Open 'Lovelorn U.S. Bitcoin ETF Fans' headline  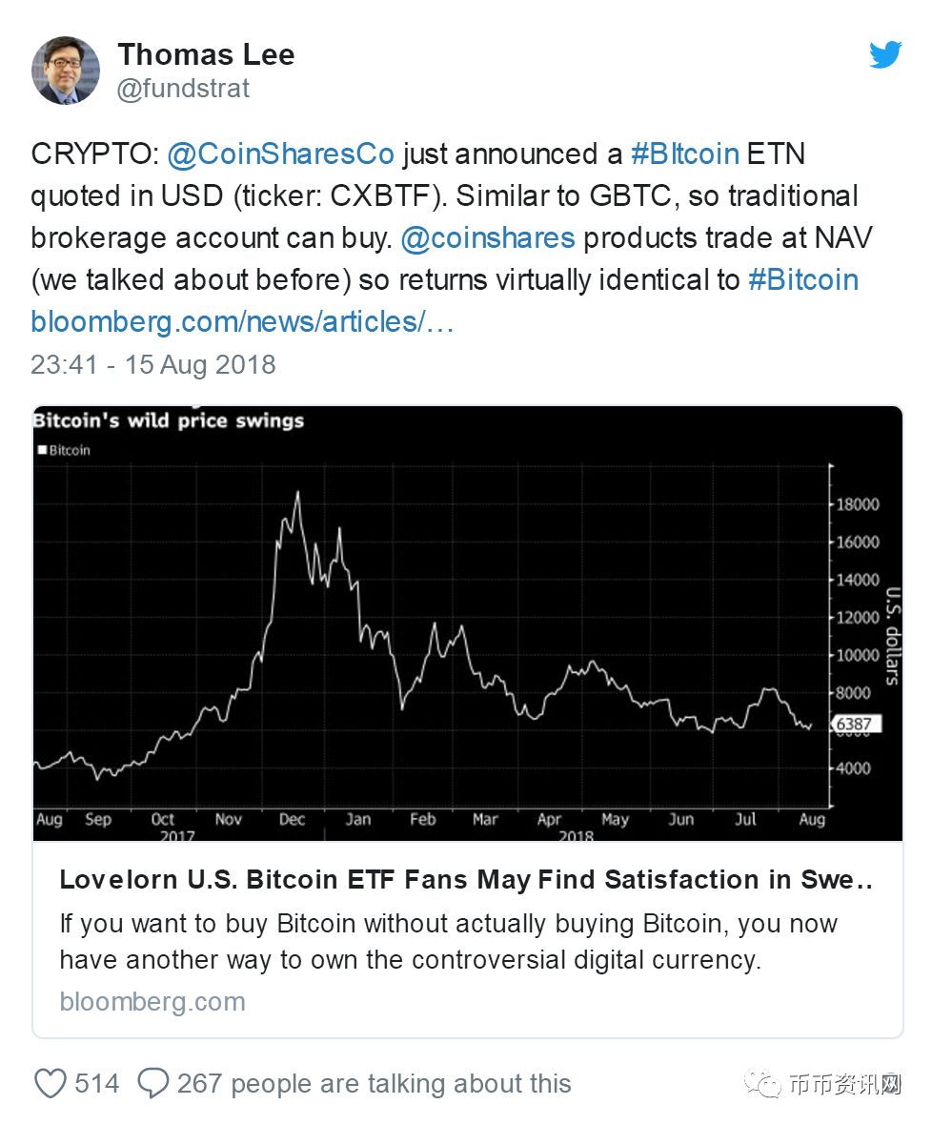point(466,880)
